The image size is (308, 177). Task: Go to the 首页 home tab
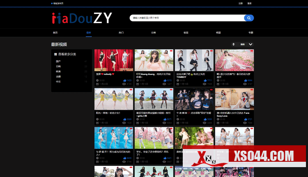click(55, 32)
